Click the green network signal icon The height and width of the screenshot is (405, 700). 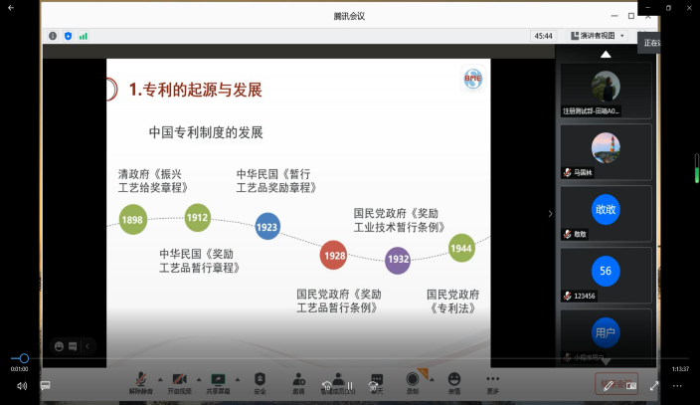pyautogui.click(x=84, y=36)
